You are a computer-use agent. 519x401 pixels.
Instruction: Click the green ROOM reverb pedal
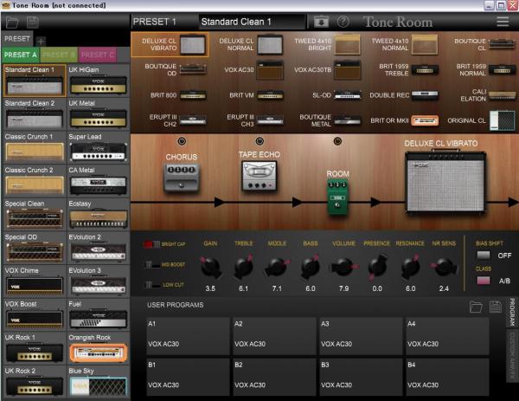[337, 197]
